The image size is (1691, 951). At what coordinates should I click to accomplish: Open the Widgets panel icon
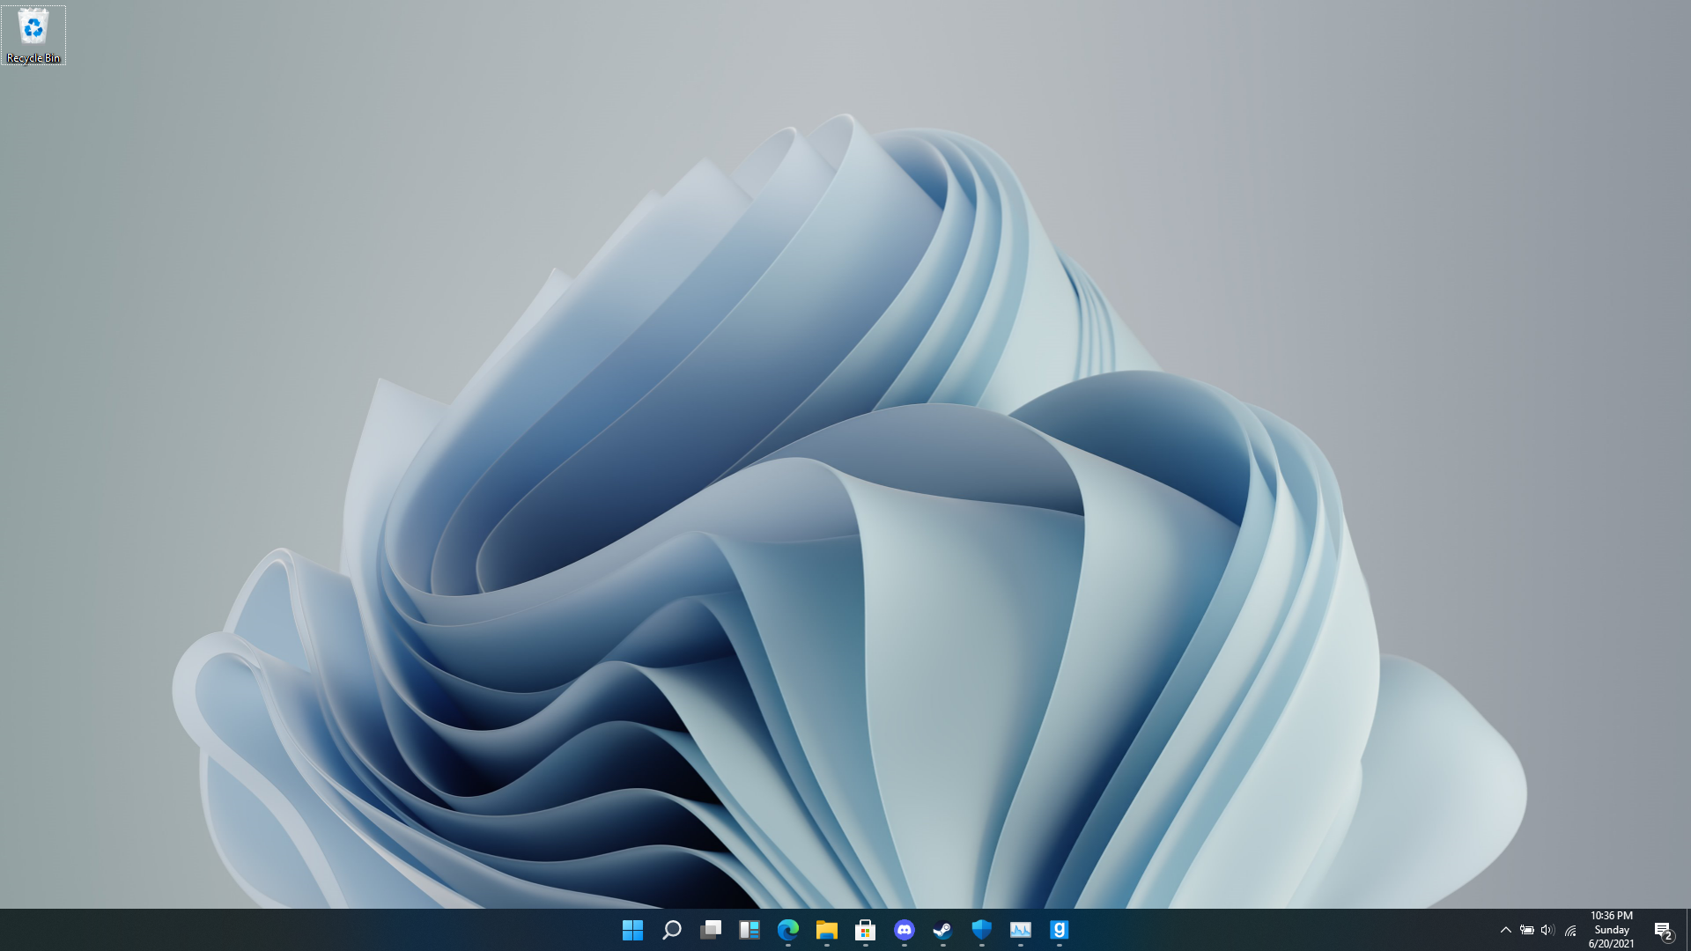point(749,930)
